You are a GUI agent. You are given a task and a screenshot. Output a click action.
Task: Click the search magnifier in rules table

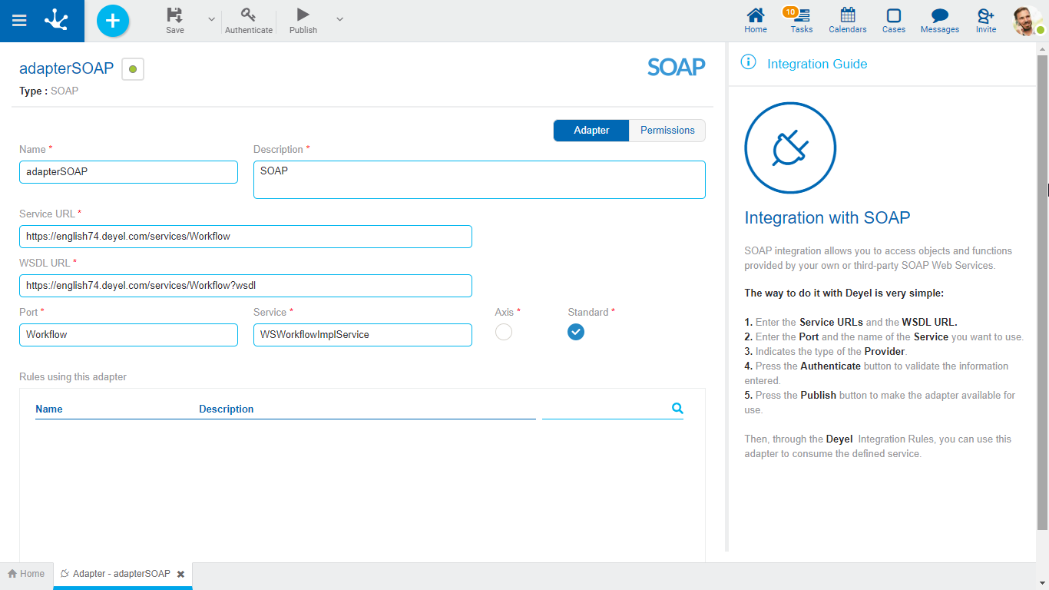pyautogui.click(x=677, y=409)
